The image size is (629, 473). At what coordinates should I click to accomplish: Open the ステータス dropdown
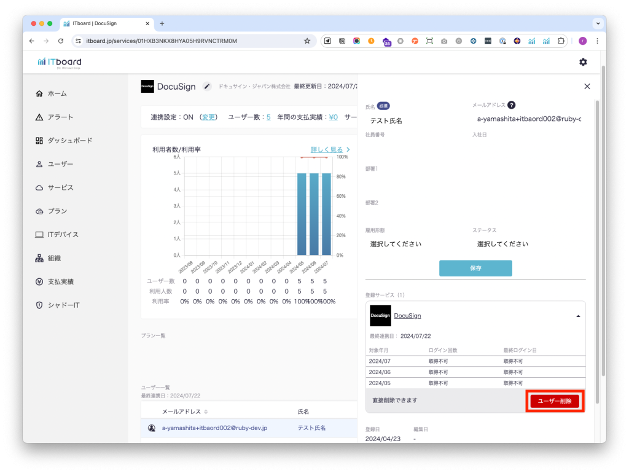pos(527,244)
